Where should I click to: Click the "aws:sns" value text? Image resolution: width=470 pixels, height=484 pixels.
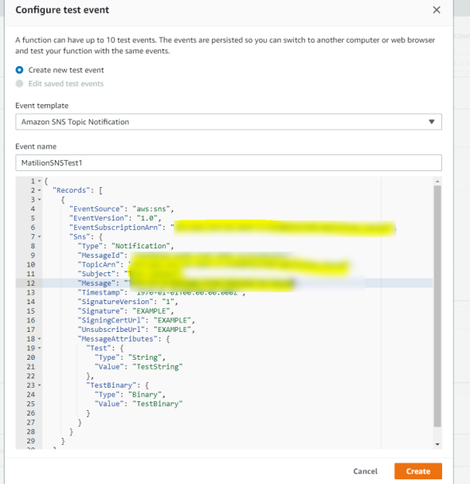point(151,209)
